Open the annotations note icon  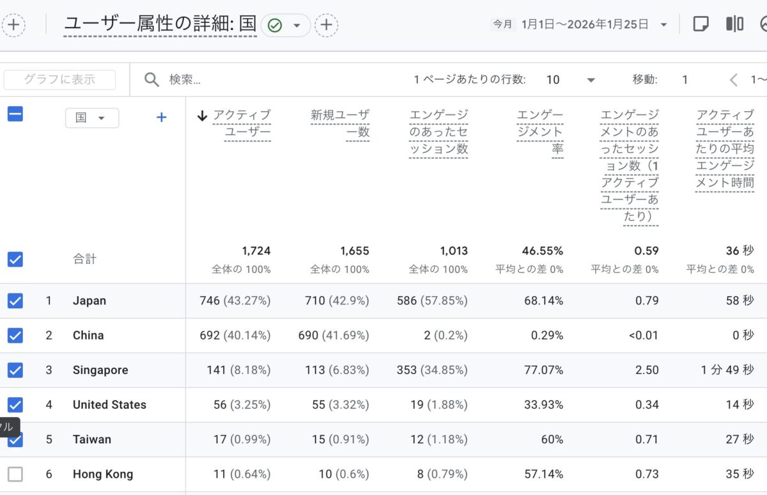pos(701,24)
